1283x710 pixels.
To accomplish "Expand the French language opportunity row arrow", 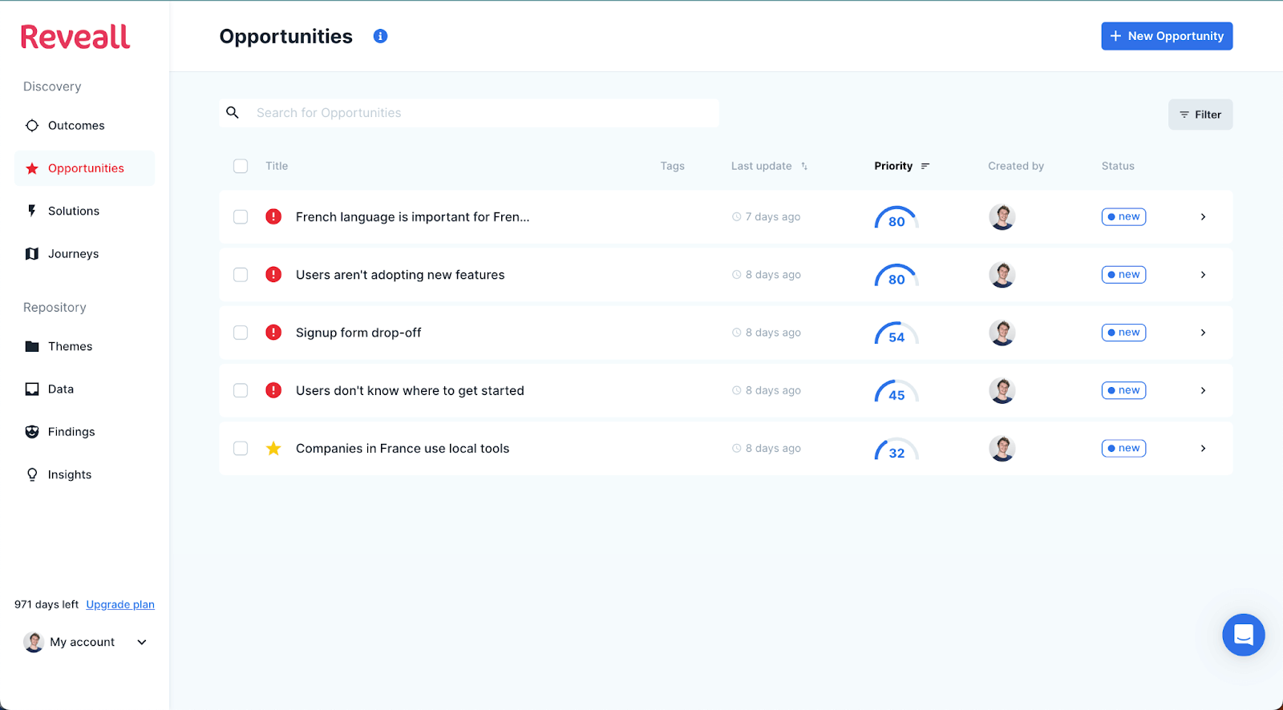I will click(1203, 217).
